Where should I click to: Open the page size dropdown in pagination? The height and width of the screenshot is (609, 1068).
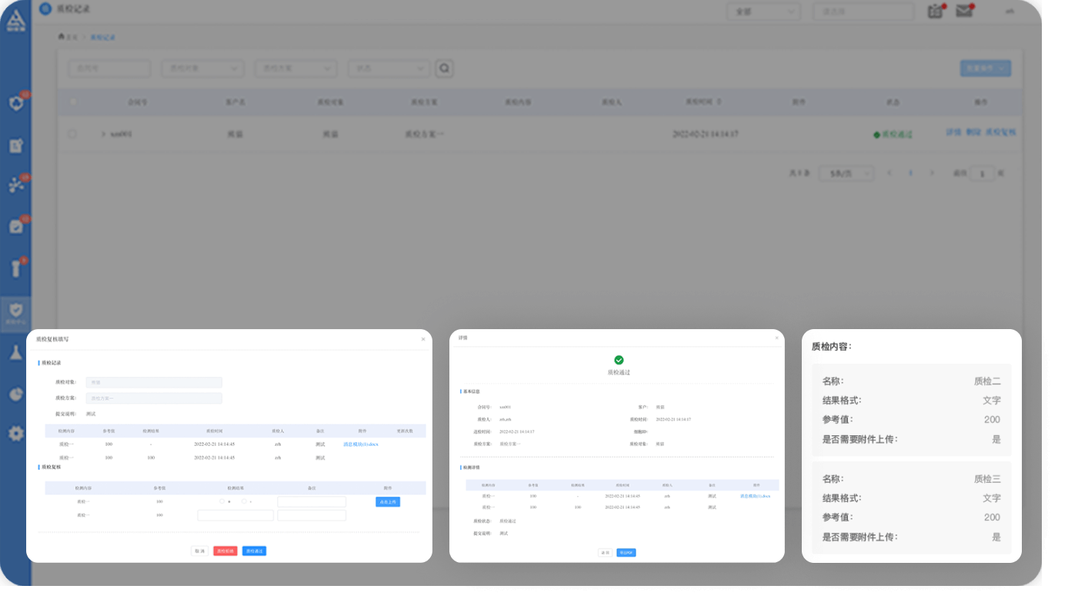846,174
